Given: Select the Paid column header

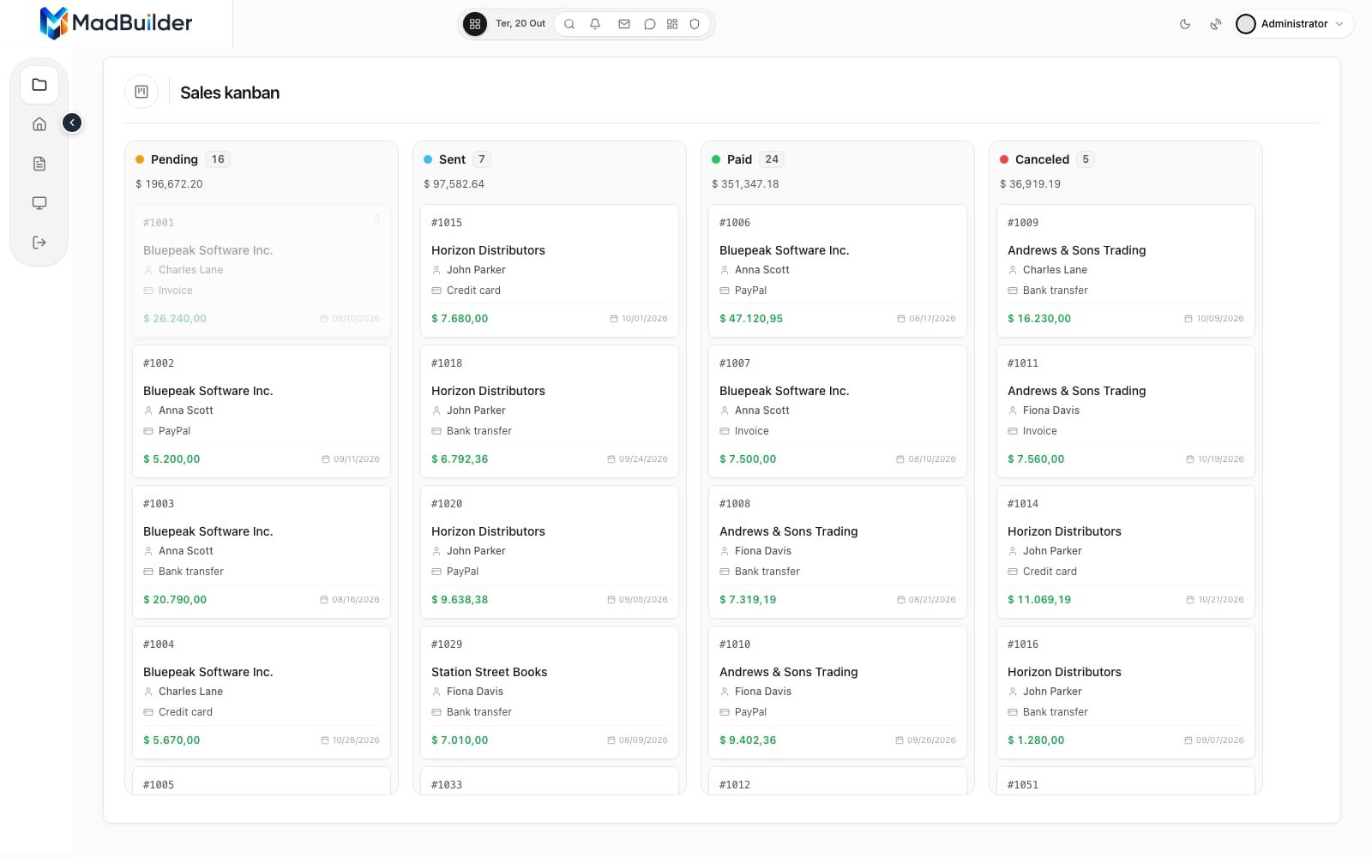Looking at the screenshot, I should (x=739, y=159).
